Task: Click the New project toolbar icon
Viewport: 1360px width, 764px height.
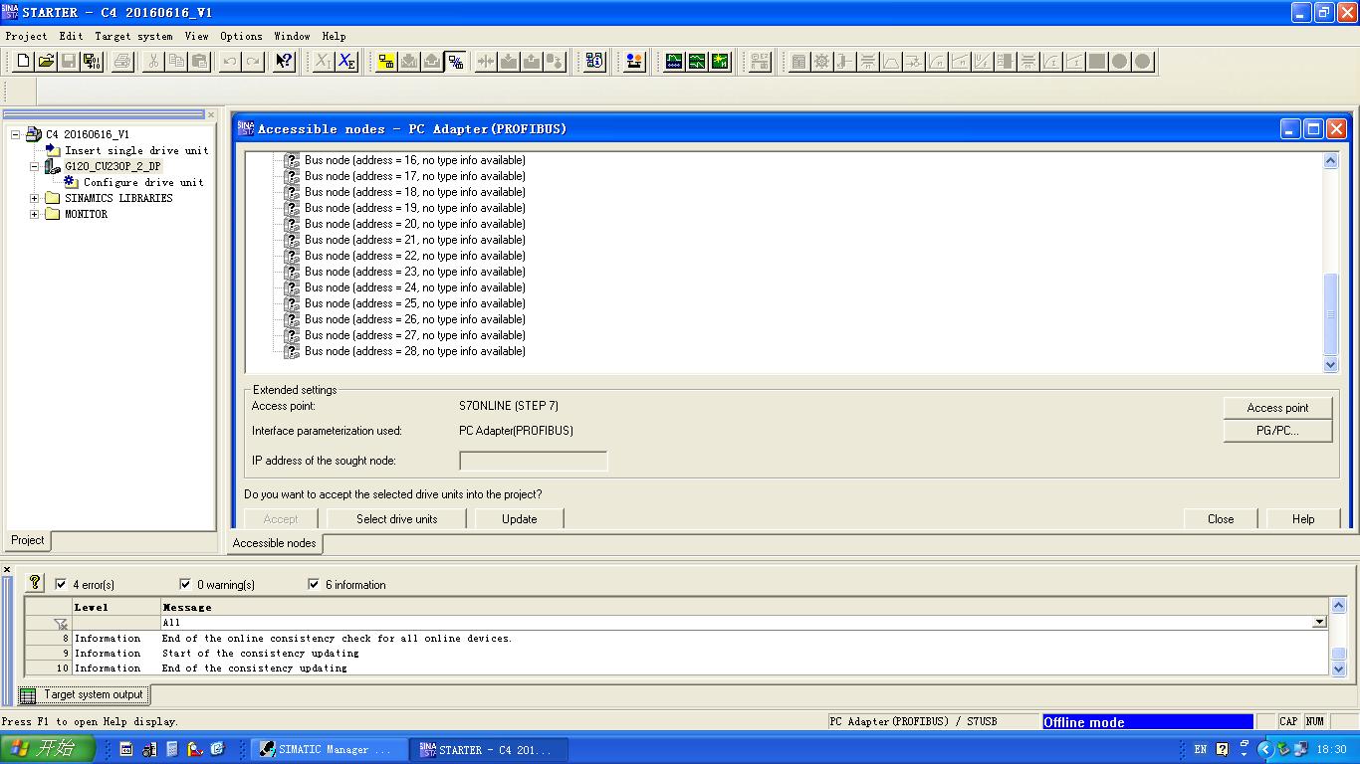Action: pos(24,61)
